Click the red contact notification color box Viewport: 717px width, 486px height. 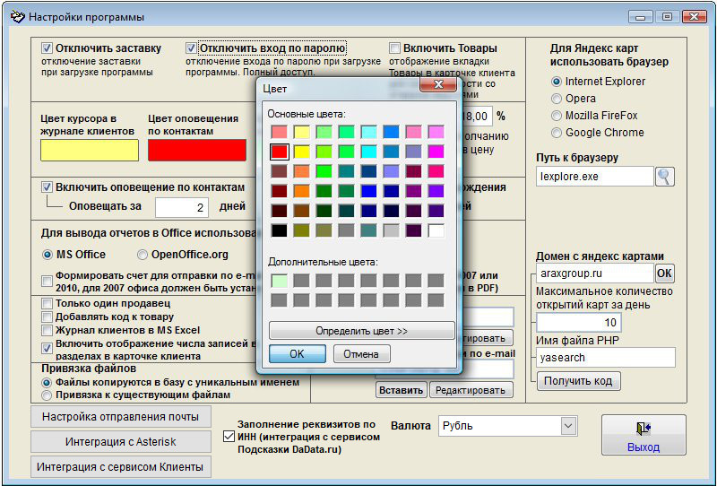coord(196,150)
